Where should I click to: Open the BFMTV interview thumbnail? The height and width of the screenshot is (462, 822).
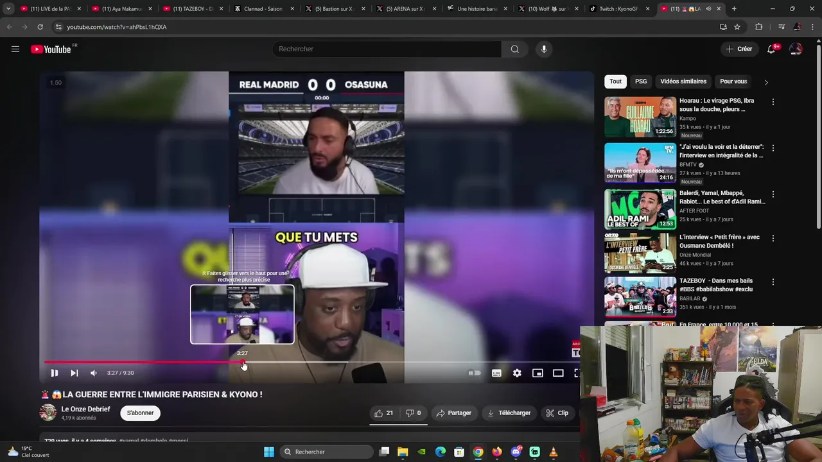click(640, 163)
